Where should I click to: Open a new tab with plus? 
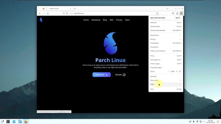click(75, 9)
